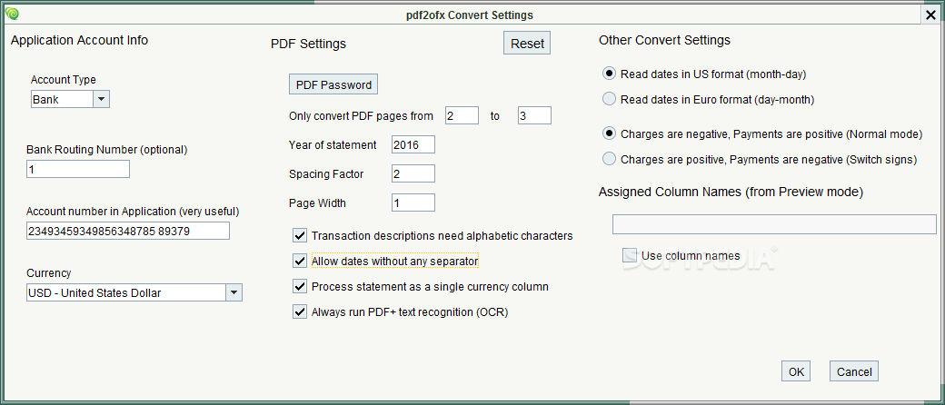Click the Year of statement field

(413, 144)
